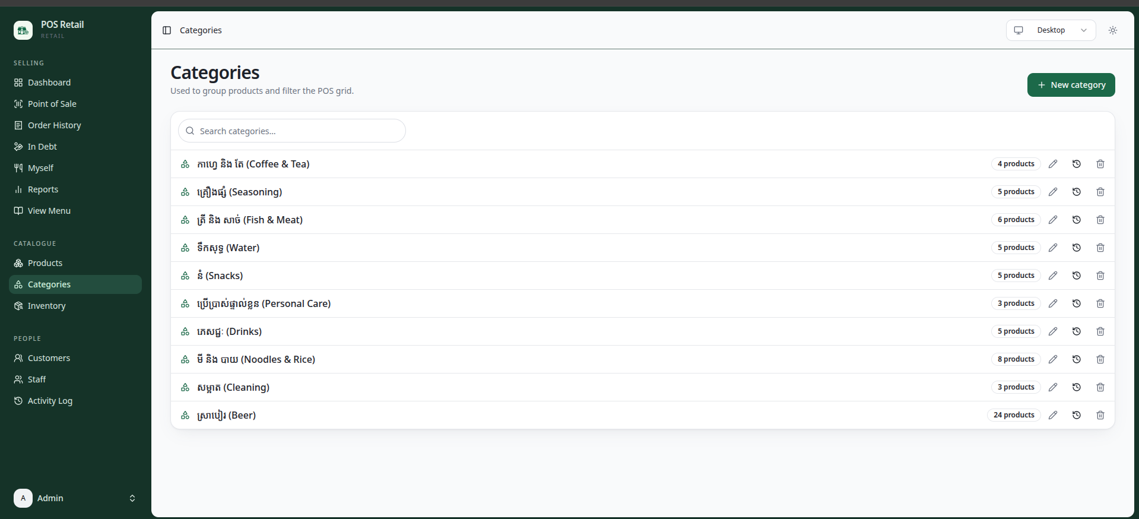Click the New category button
The width and height of the screenshot is (1139, 519).
point(1071,85)
